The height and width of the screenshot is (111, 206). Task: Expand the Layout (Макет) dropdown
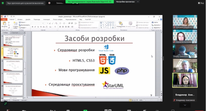tap(22, 22)
